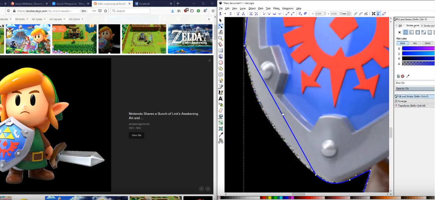Select the Inkscape Selector arrow tool
This screenshot has width=435, height=200.
pos(220,20)
